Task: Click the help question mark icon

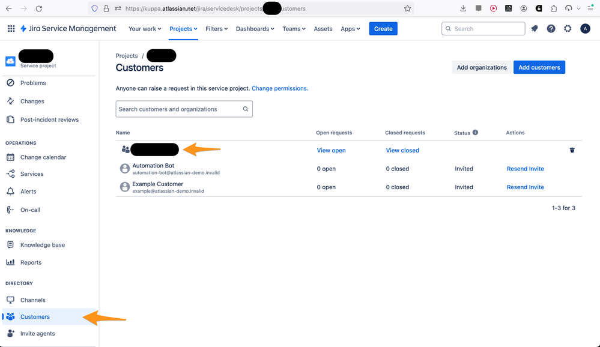Action: (551, 28)
